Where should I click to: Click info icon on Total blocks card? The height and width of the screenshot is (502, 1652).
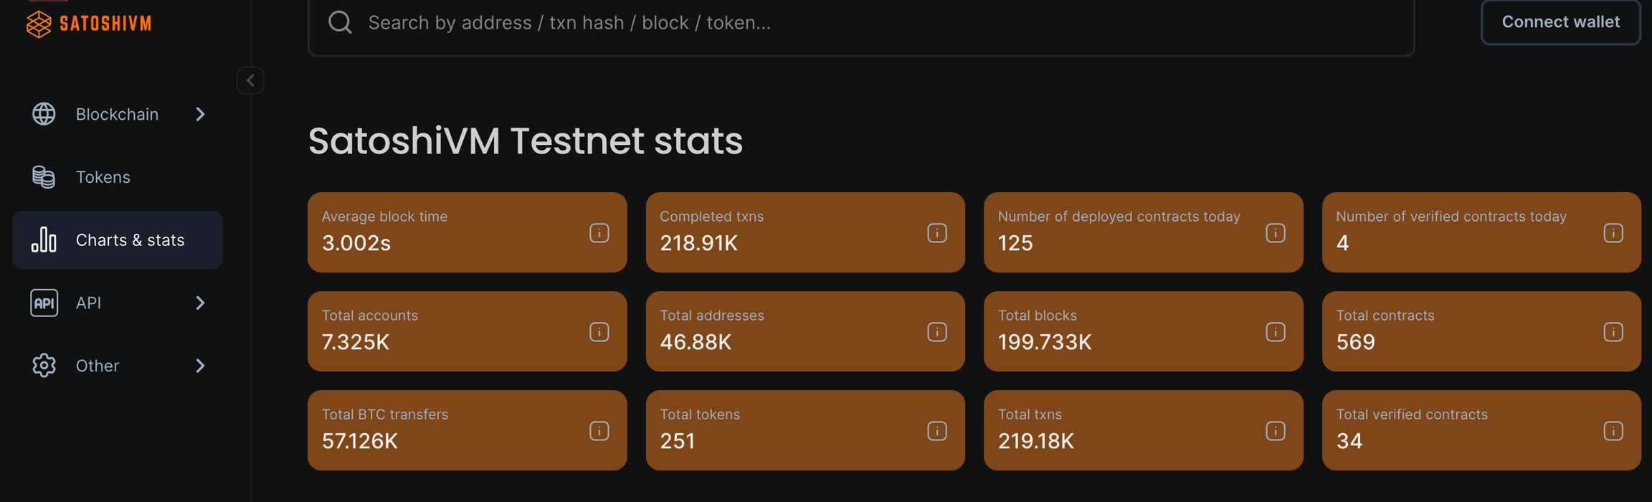pos(1276,332)
